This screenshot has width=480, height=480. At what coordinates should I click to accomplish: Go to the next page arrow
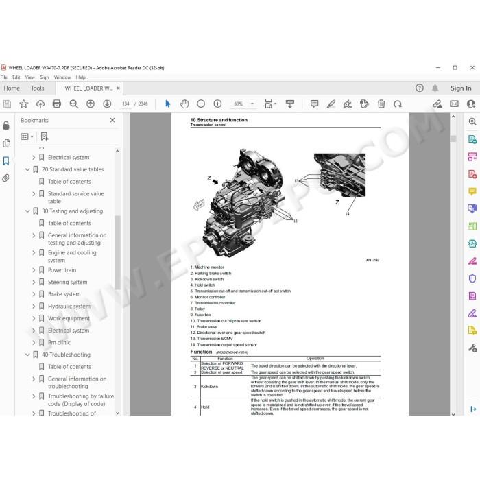107,104
